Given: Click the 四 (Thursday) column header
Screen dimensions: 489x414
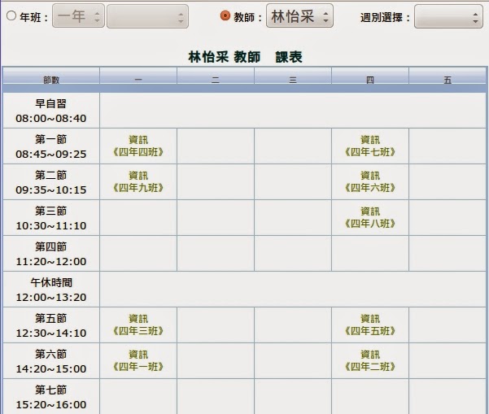Looking at the screenshot, I should [x=370, y=76].
